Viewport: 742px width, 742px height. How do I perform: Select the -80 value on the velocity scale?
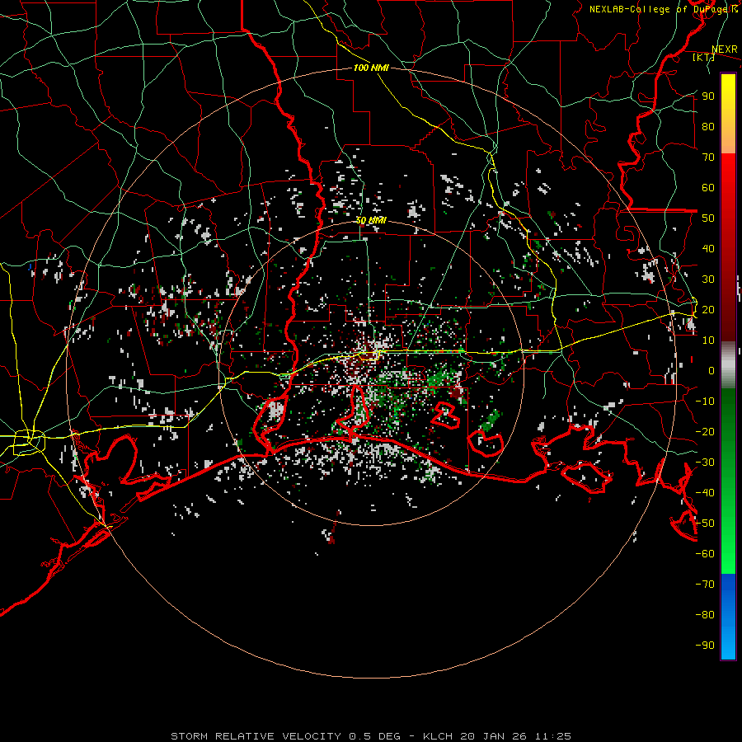pyautogui.click(x=705, y=615)
